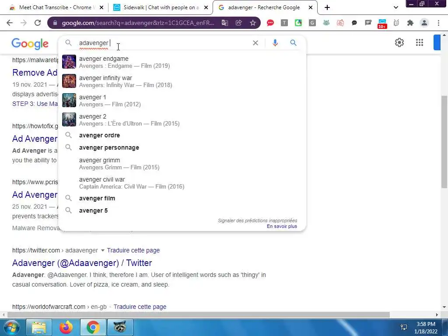Select the avenger infinity war suggestion
Screen dimensions: 448x336
point(182,81)
